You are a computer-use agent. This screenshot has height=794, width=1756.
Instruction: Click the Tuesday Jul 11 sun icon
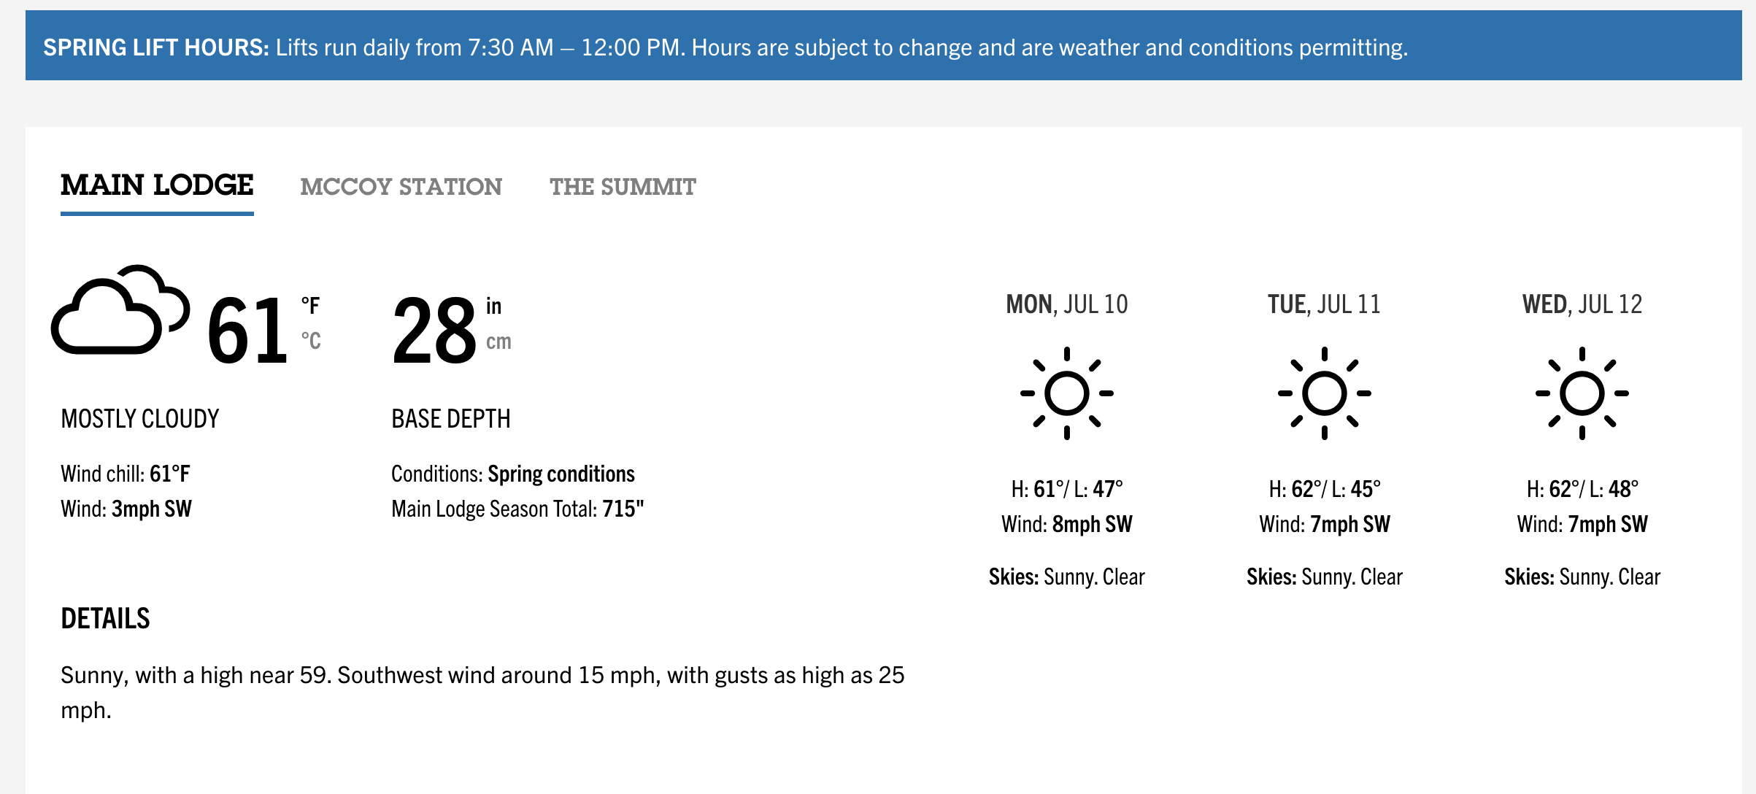[x=1325, y=393]
